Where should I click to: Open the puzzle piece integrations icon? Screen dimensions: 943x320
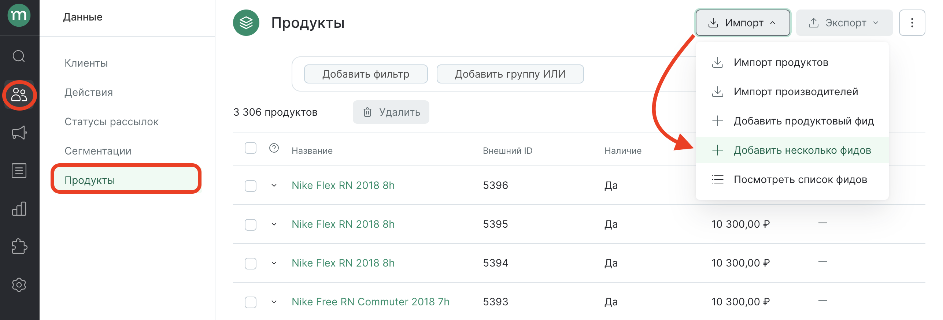tap(19, 246)
